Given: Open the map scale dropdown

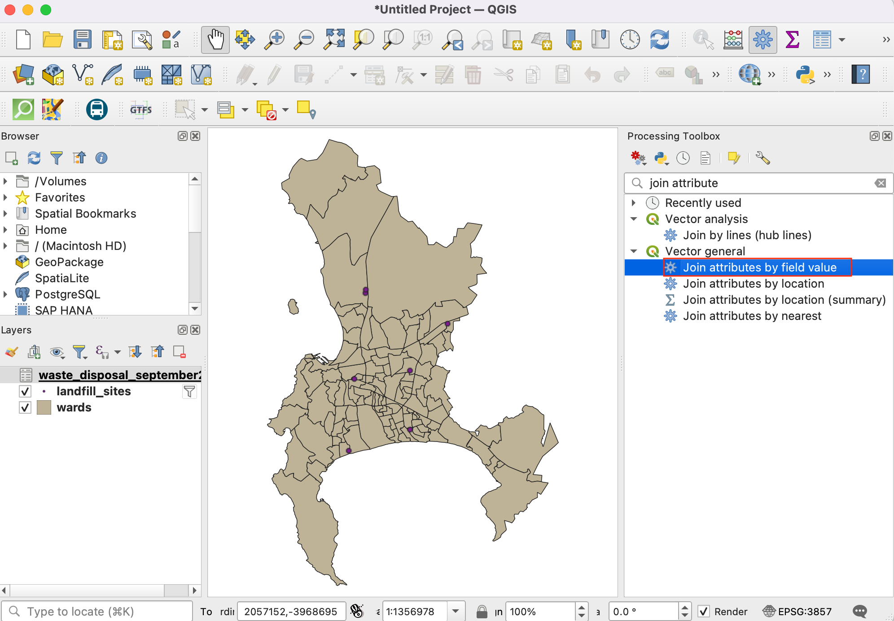Looking at the screenshot, I should click(456, 611).
